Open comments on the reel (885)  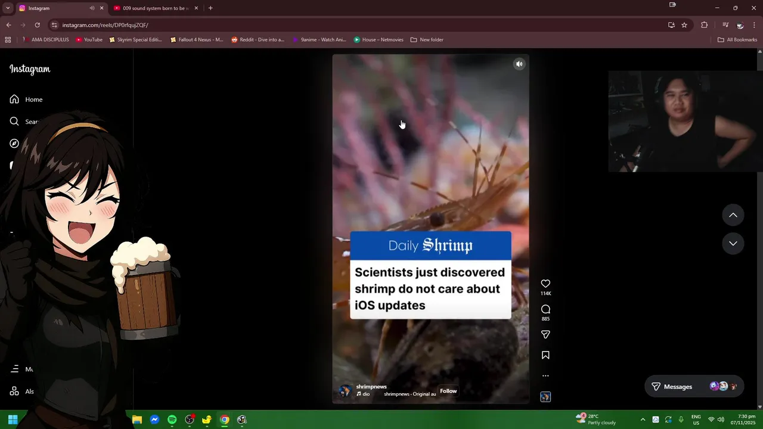click(x=545, y=309)
